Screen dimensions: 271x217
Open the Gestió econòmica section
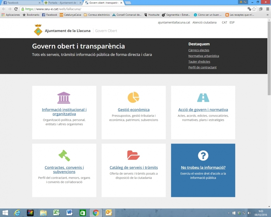click(x=134, y=110)
